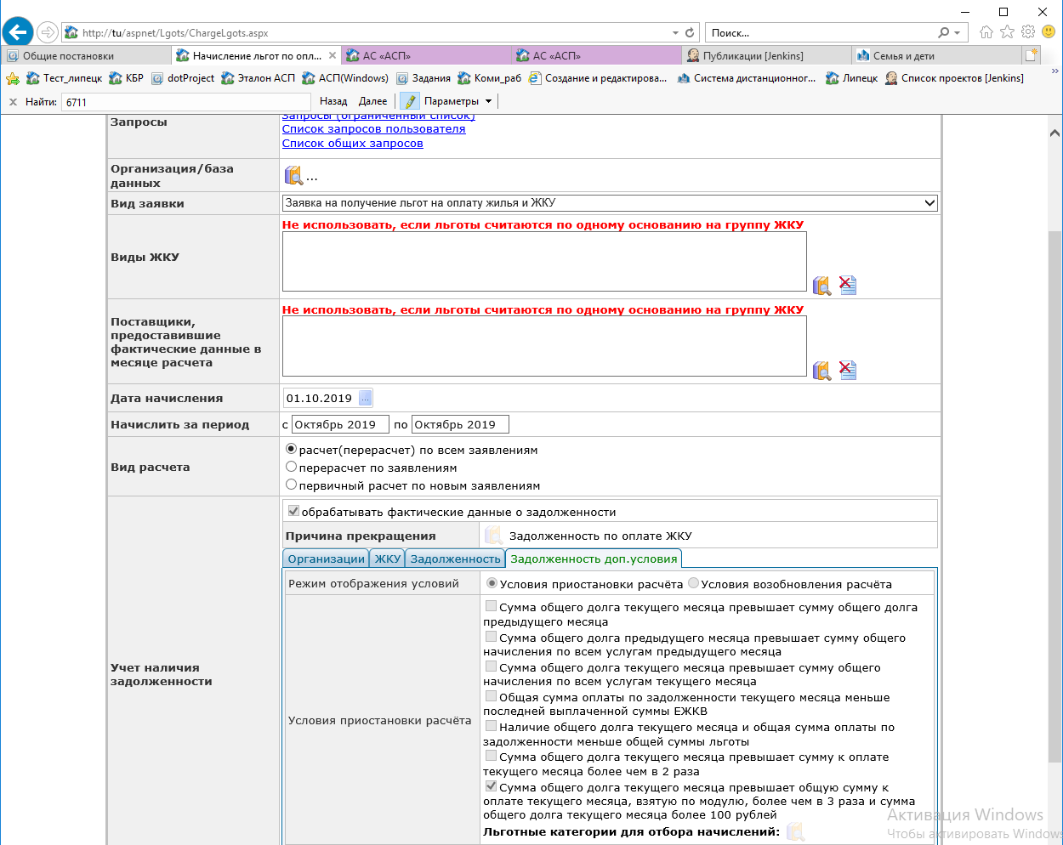
Task: Open lookup for Поставщики list
Action: [821, 370]
